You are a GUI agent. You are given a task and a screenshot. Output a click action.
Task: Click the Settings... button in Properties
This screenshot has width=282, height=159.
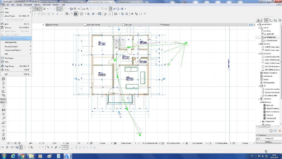(268, 142)
